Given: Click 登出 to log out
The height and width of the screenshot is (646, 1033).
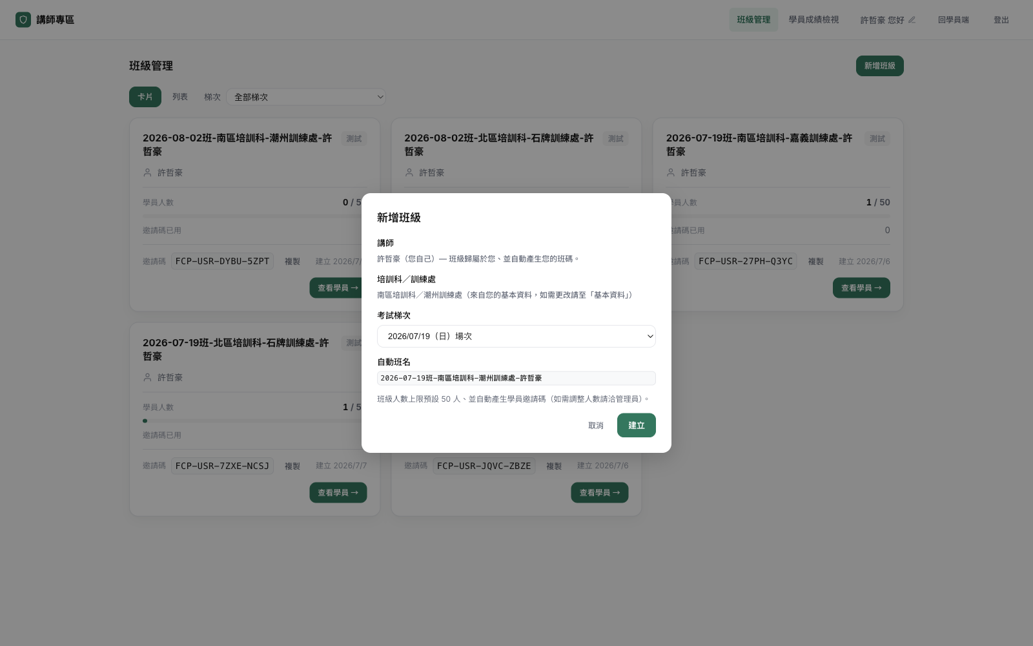Looking at the screenshot, I should click(x=1001, y=20).
